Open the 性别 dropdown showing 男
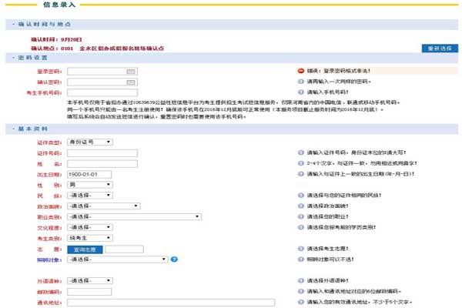The width and height of the screenshot is (462, 308). tap(89, 186)
